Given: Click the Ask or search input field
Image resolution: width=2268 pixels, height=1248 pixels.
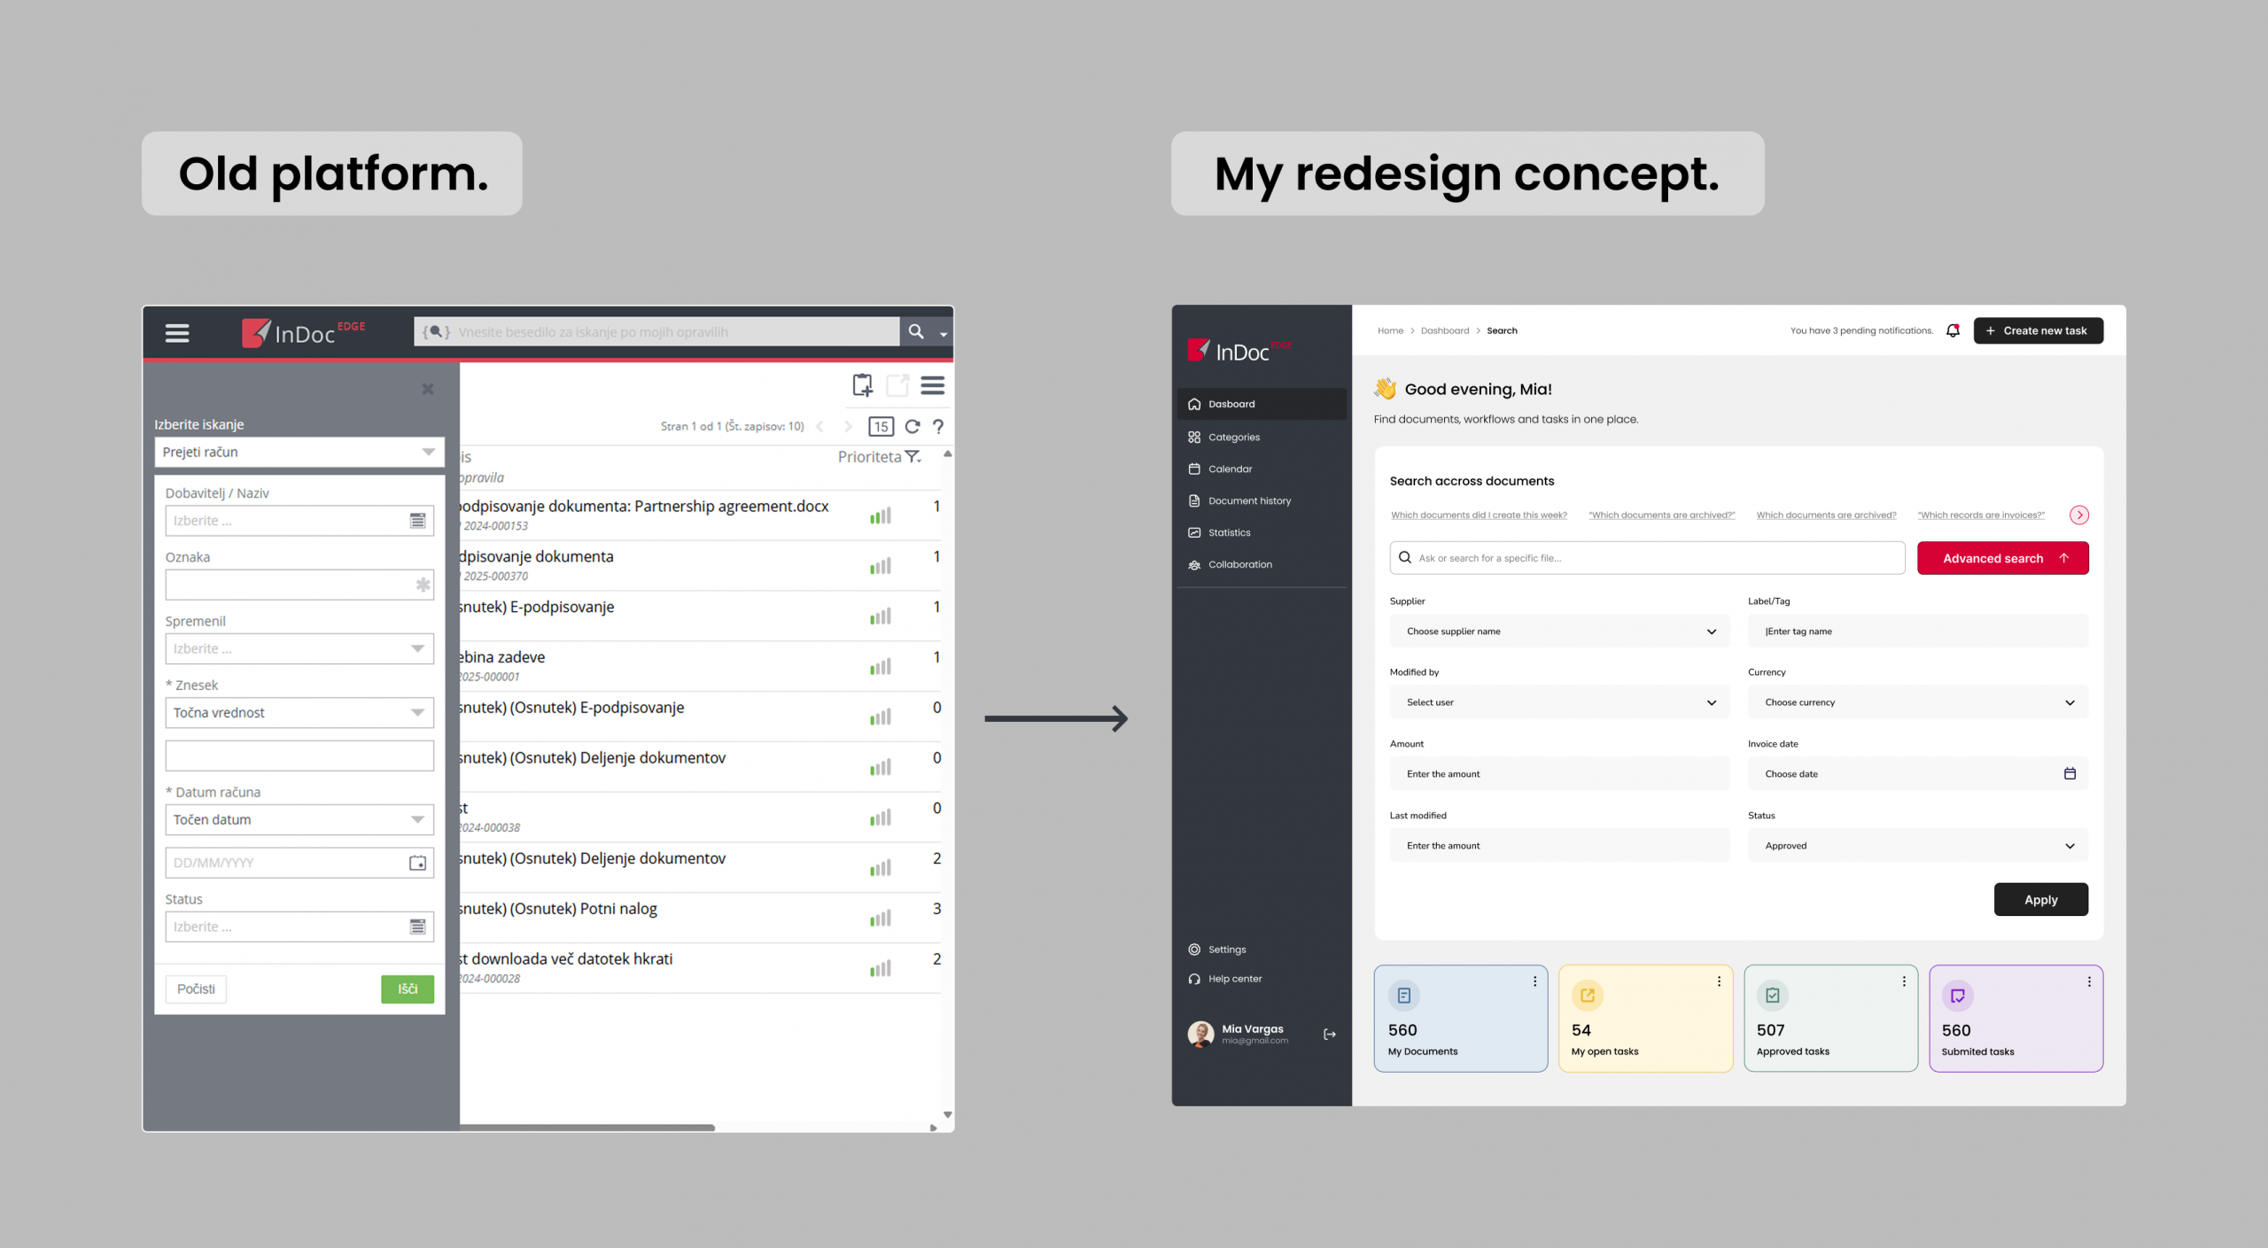Looking at the screenshot, I should 1648,559.
